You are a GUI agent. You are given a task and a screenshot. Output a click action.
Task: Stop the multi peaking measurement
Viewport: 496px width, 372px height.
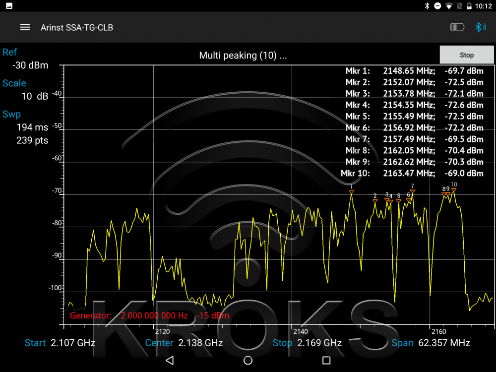[x=466, y=55]
